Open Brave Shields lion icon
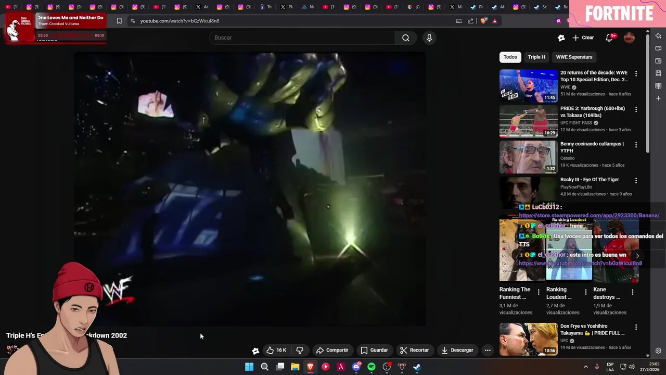666x375 pixels. (484, 21)
